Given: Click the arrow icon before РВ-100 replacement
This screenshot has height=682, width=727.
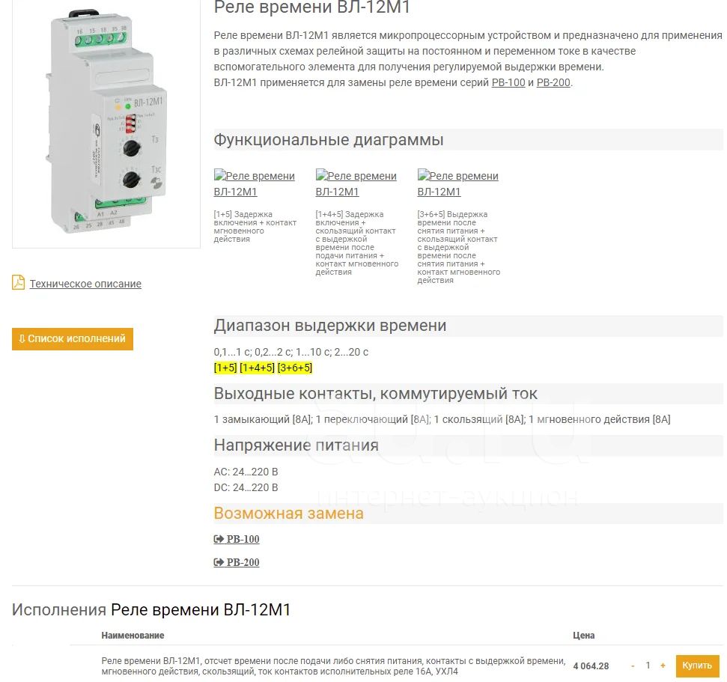Looking at the screenshot, I should tap(219, 539).
